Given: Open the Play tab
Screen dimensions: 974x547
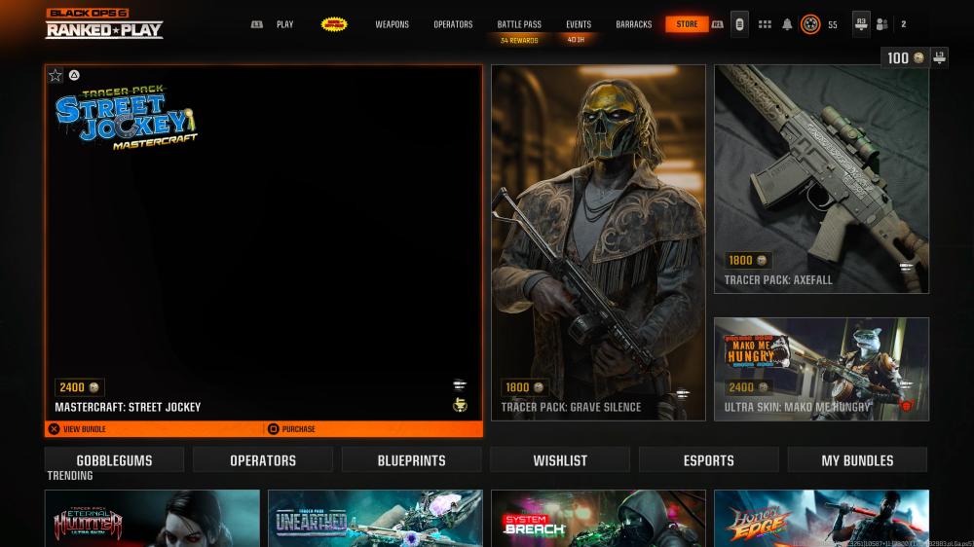Looking at the screenshot, I should click(x=285, y=24).
